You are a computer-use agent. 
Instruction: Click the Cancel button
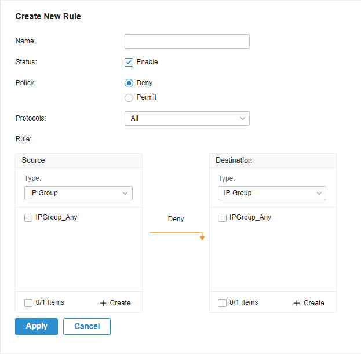click(x=87, y=326)
